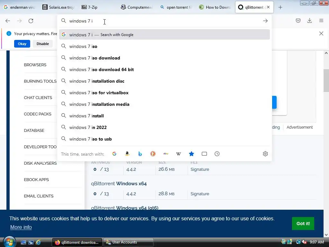This screenshot has width=329, height=247.
Task: Choose 'windows 7 installation disc' suggestion
Action: point(164,81)
